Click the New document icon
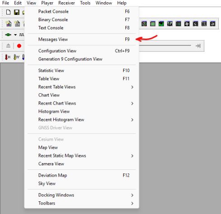Screen dimensions: 221x214 (9, 12)
